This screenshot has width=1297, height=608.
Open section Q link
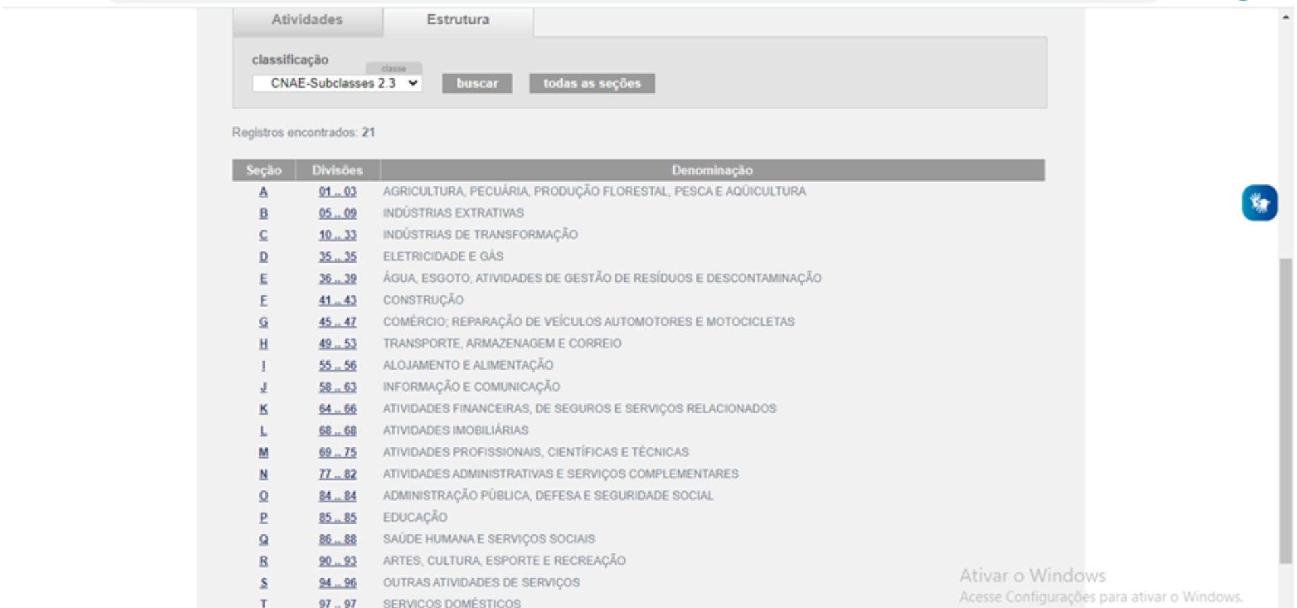pos(263,539)
